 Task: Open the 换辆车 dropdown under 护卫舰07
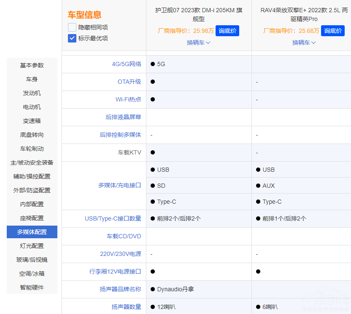coord(198,43)
